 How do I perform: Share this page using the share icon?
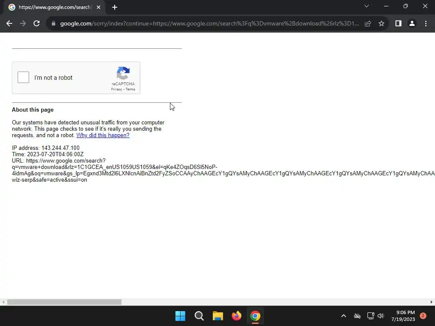368,24
